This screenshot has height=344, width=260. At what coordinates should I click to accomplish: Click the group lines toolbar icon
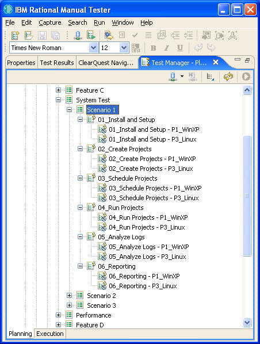[x=148, y=35]
